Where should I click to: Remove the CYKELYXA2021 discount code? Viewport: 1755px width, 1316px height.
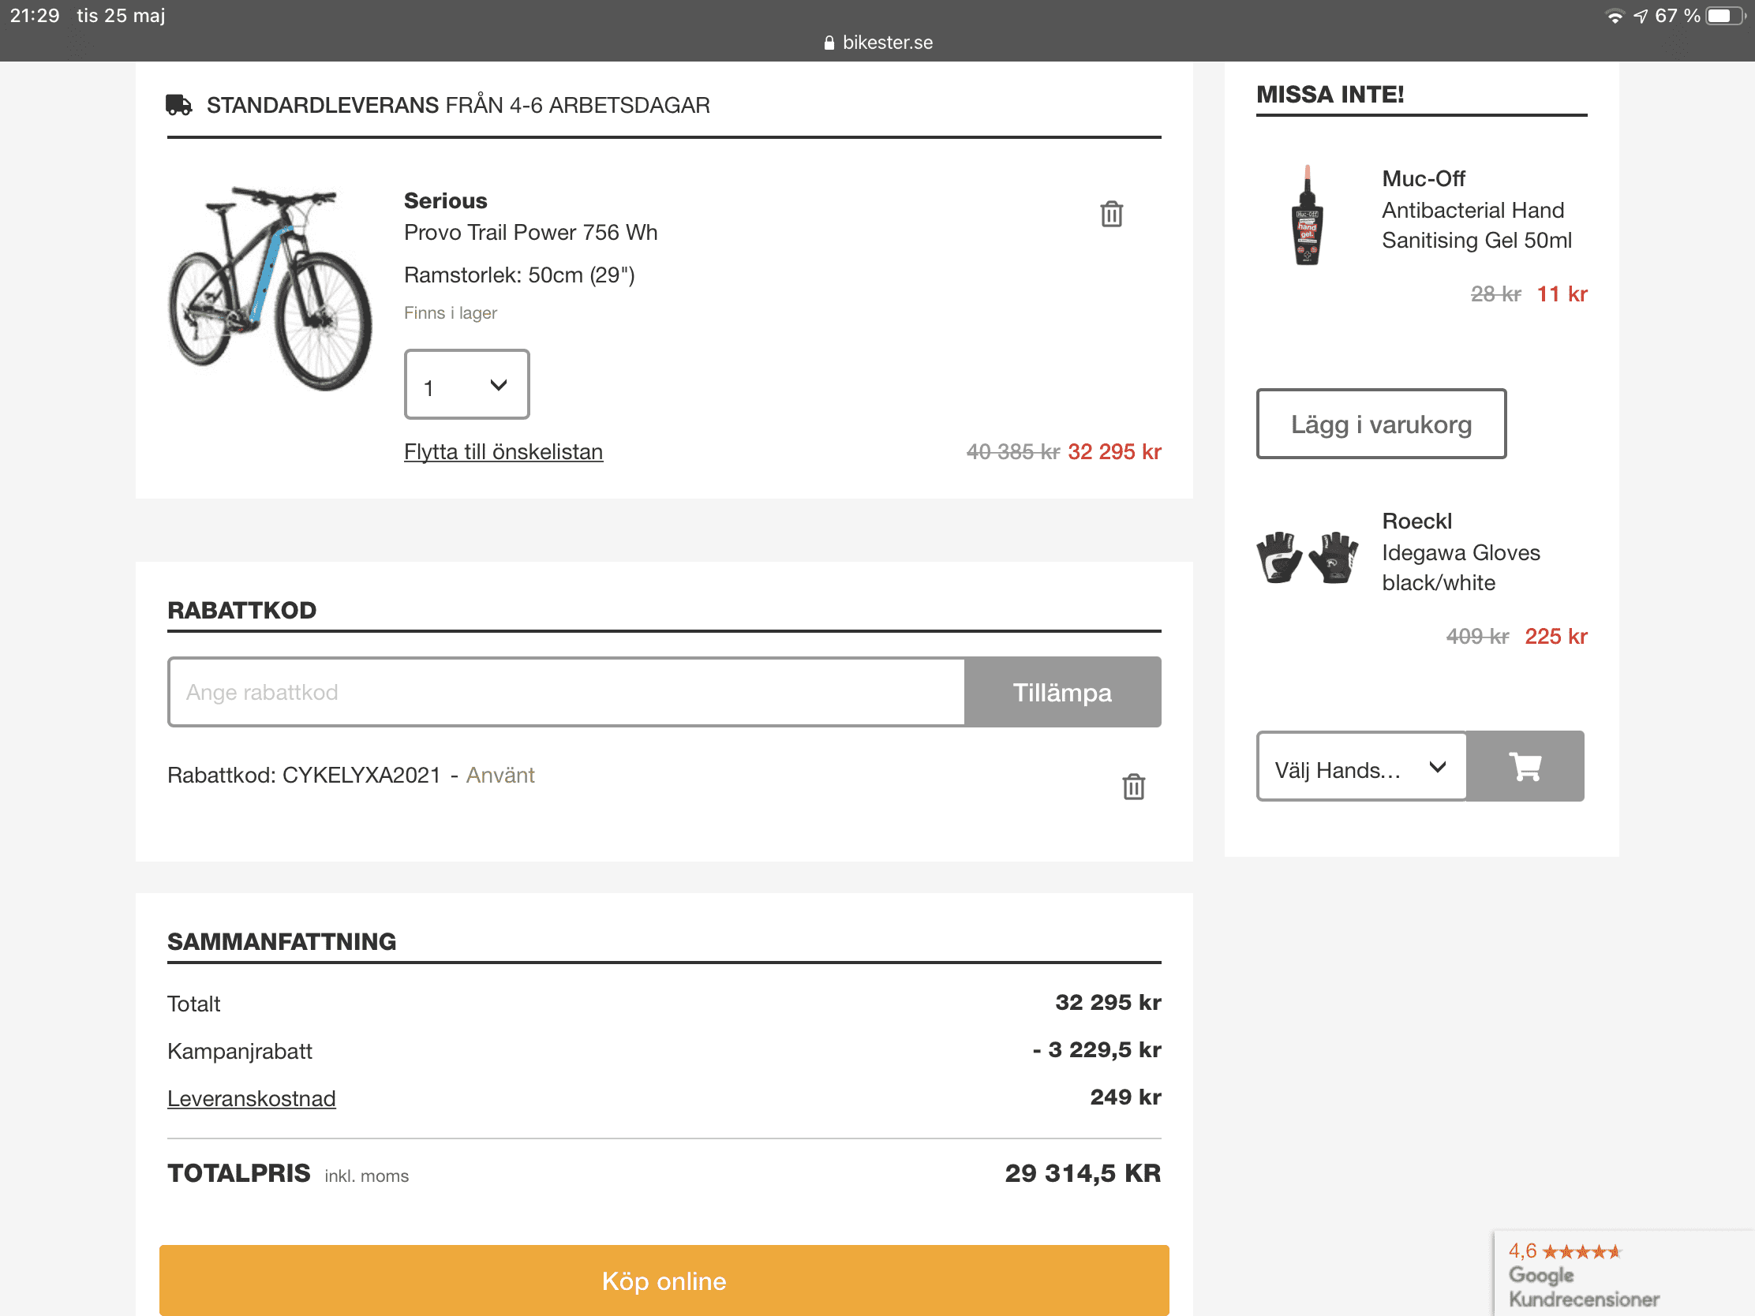pyautogui.click(x=1133, y=786)
